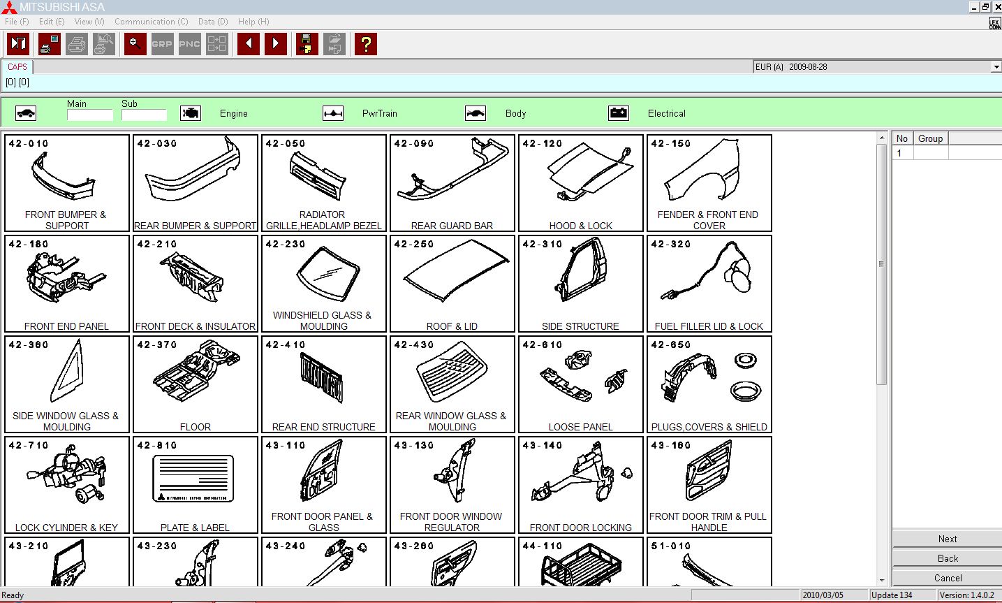Viewport: 1002px width, 603px height.
Task: Open 42-360 Side Window Glass & Moulding
Action: coord(67,384)
